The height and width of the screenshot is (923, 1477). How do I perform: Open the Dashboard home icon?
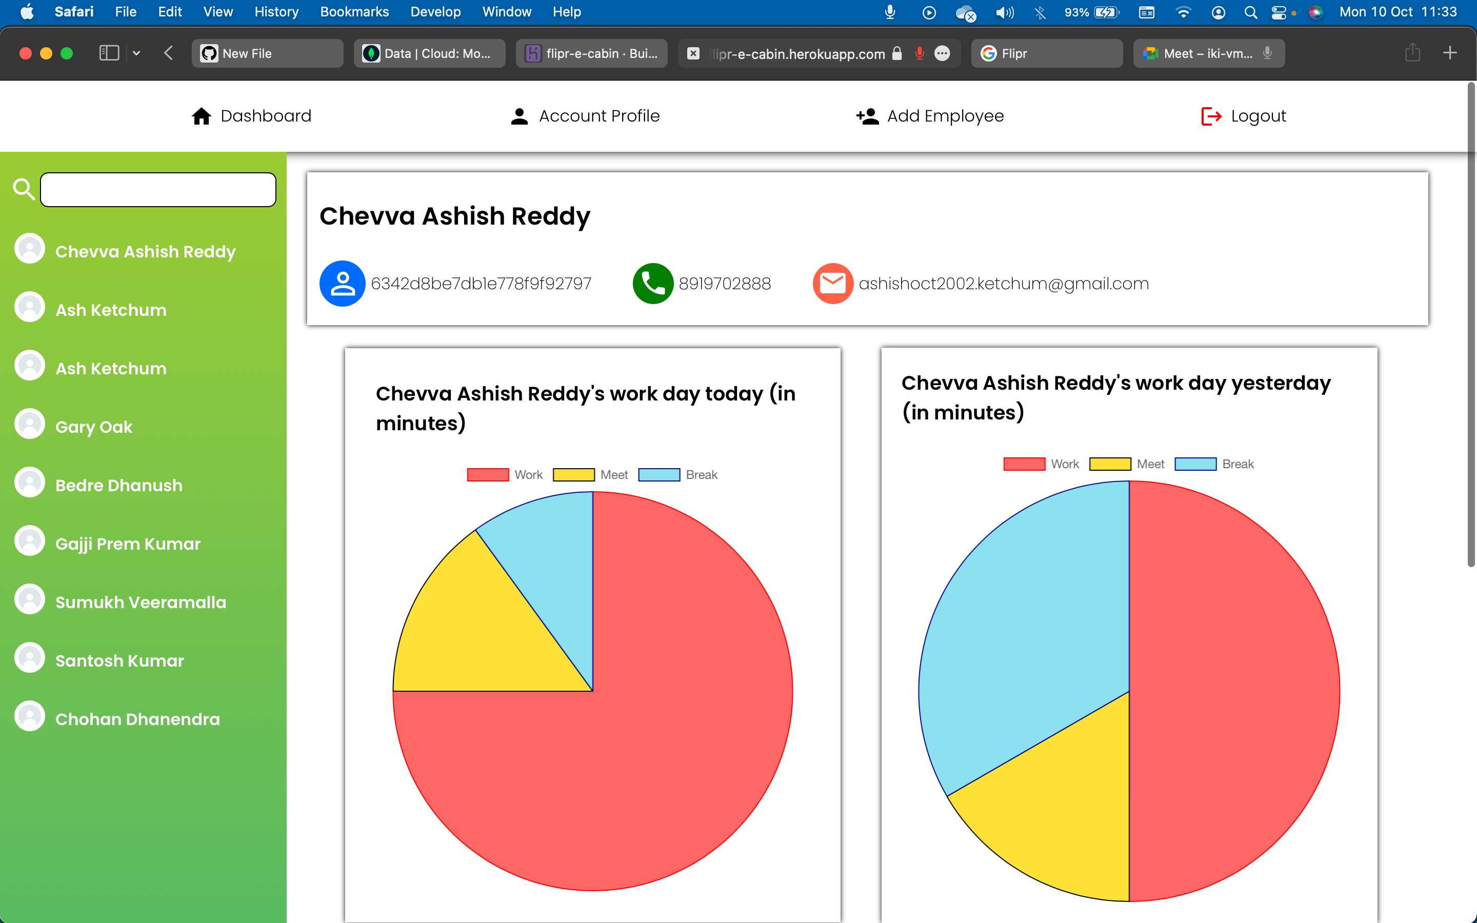point(202,116)
